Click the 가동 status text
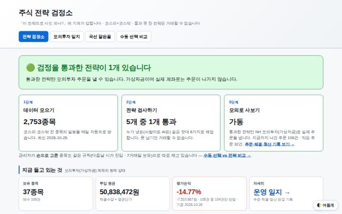Screen dimensions: 342x214 [x=236, y=121]
